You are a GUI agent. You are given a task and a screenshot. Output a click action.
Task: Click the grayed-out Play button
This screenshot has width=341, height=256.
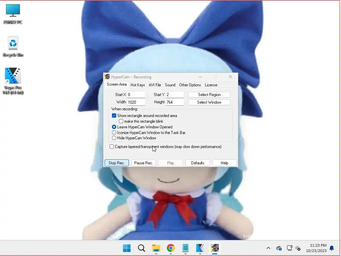point(170,163)
